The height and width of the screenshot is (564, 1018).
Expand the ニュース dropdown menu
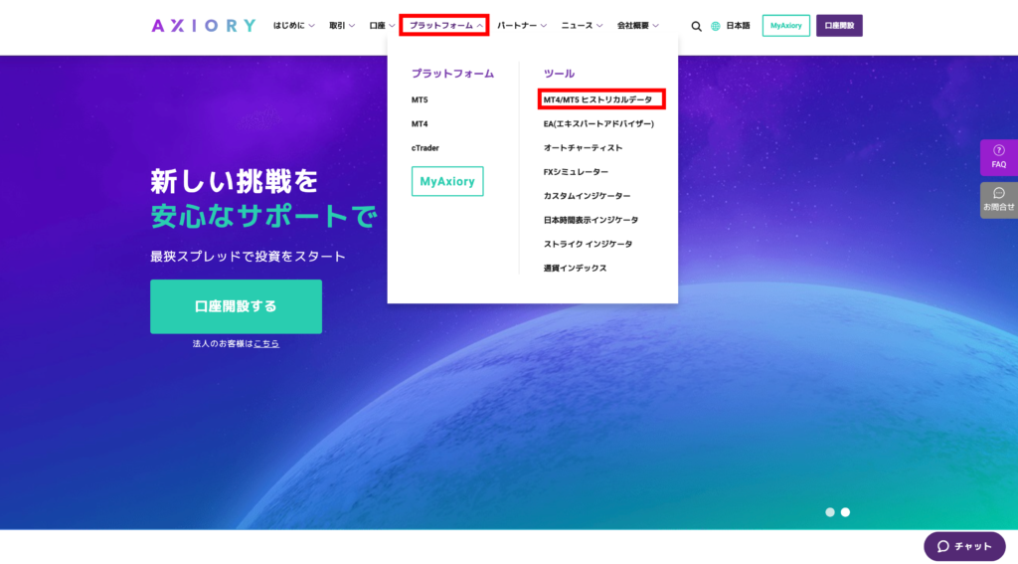582,25
